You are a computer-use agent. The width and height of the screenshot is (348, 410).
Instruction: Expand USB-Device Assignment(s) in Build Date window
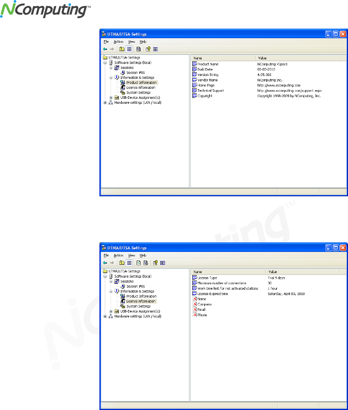(111, 98)
